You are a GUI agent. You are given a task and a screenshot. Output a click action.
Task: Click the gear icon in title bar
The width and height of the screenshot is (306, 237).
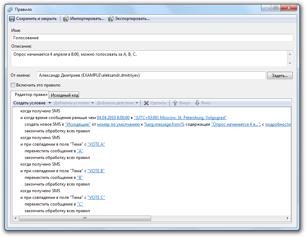click(10, 9)
